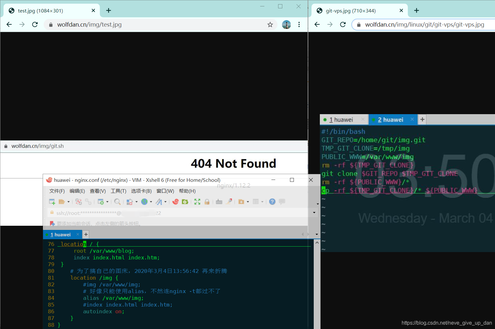Viewport: 495px width, 329px height.
Task: Open the 工具(T) menu in Xshell
Action: [x=118, y=191]
